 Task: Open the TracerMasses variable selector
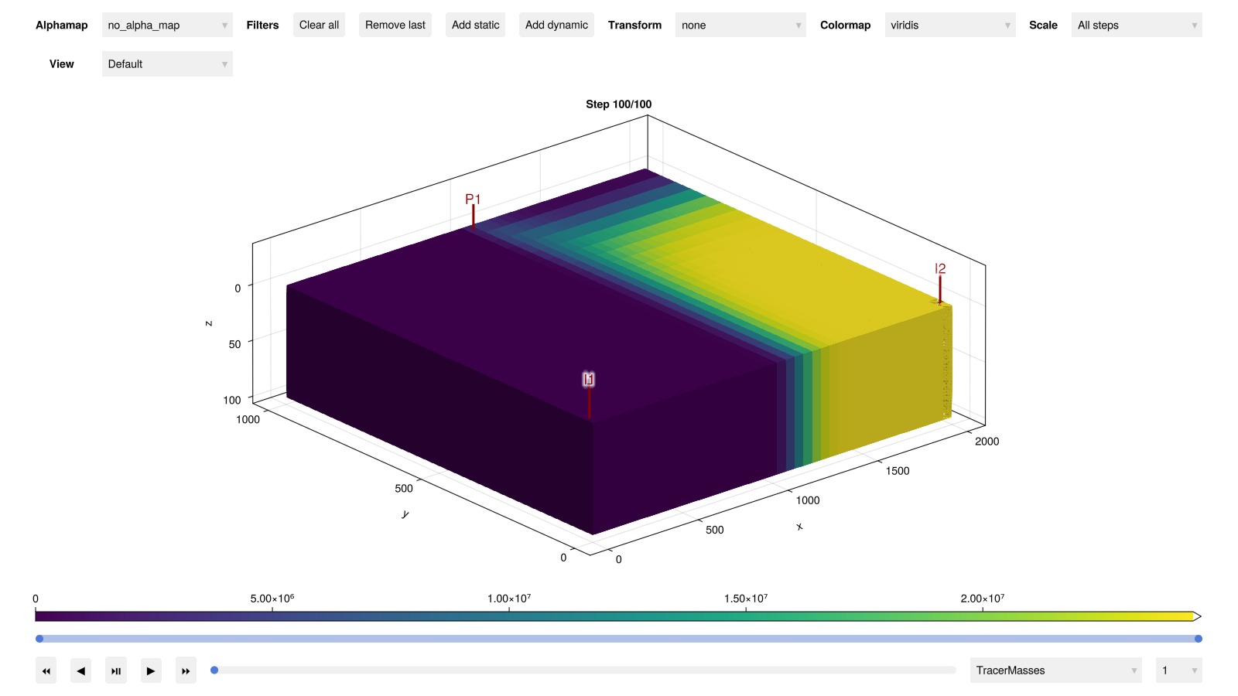[1055, 670]
